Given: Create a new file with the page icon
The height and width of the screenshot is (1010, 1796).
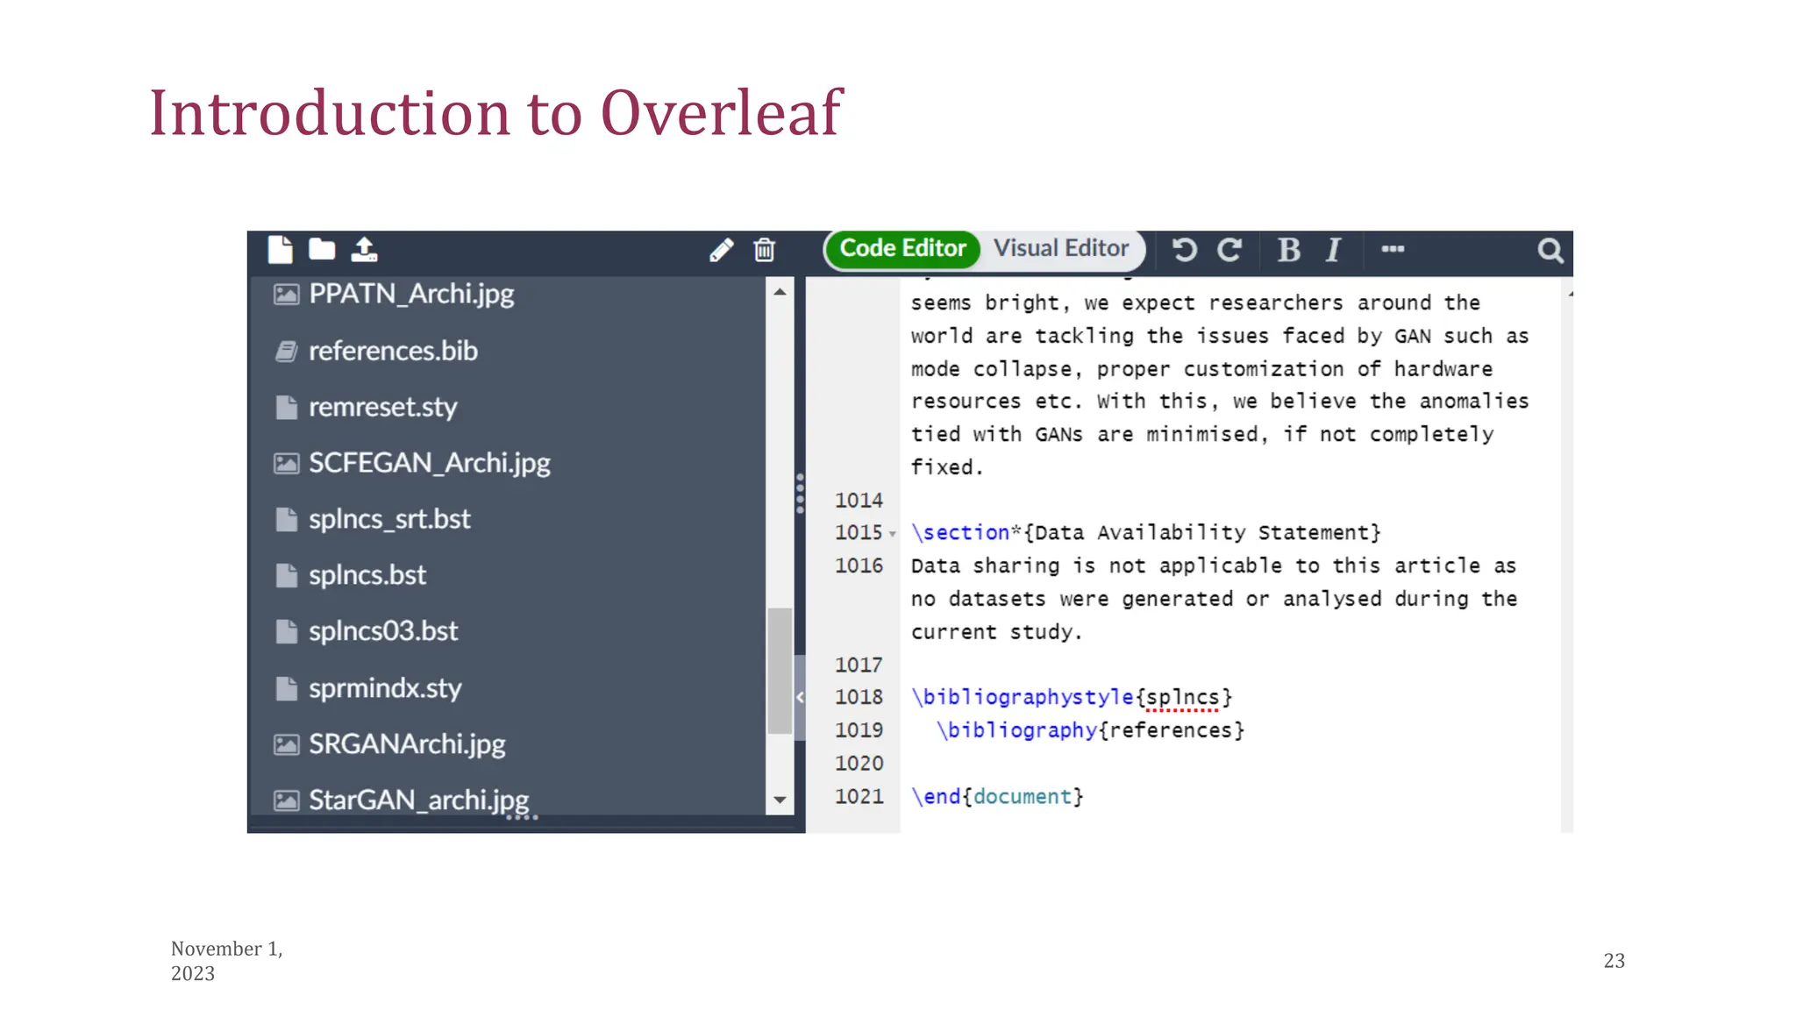Looking at the screenshot, I should coord(280,250).
